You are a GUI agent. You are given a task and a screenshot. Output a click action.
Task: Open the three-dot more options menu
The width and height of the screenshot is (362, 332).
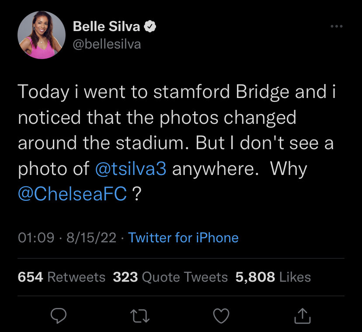click(x=336, y=27)
